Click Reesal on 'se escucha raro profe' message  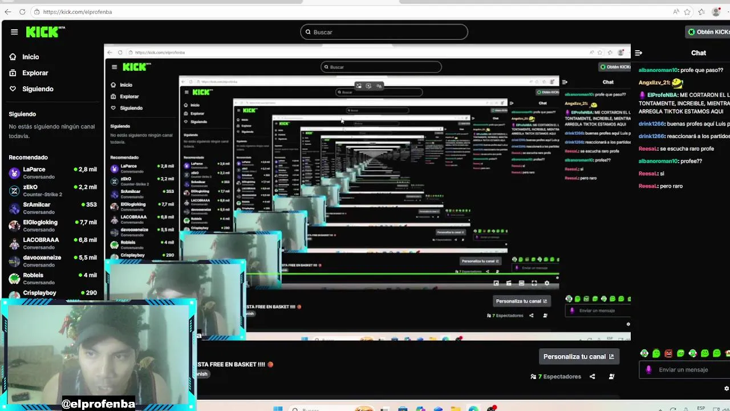[648, 148]
